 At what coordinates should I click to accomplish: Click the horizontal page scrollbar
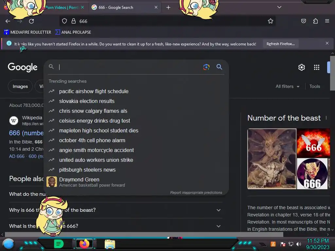[144, 234]
